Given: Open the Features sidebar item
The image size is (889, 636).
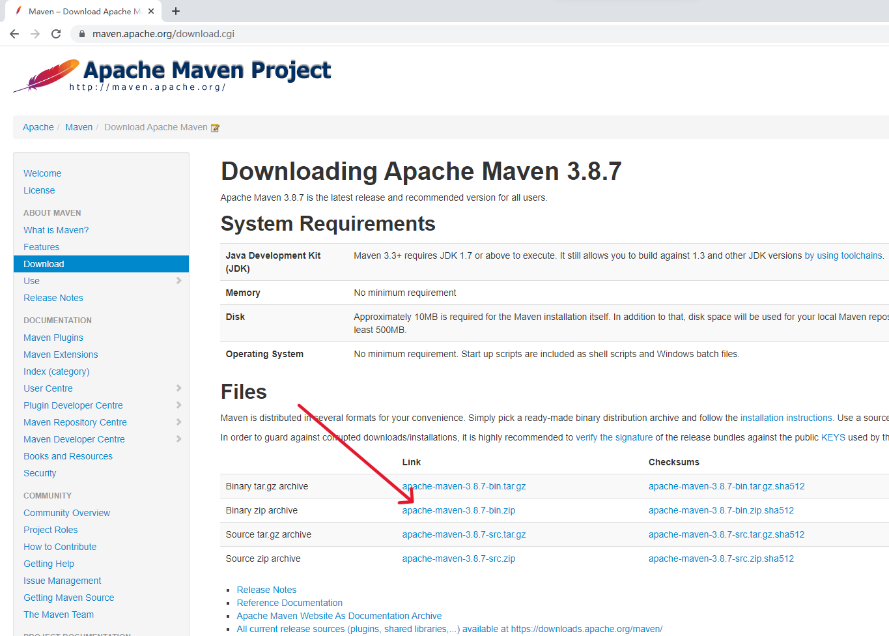Looking at the screenshot, I should (x=42, y=247).
